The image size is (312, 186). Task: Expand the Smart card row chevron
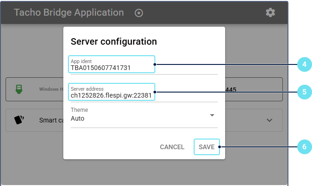coord(270,120)
